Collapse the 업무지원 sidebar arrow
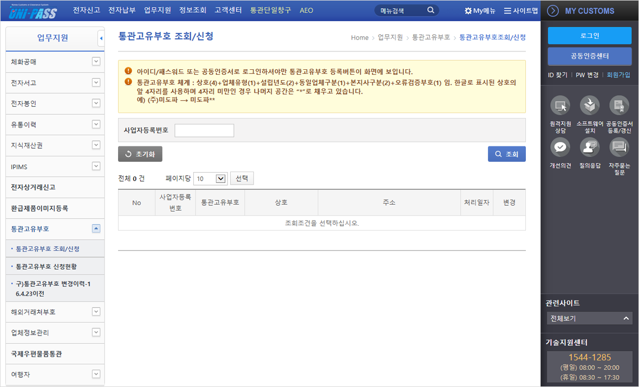The image size is (639, 387). [x=101, y=38]
